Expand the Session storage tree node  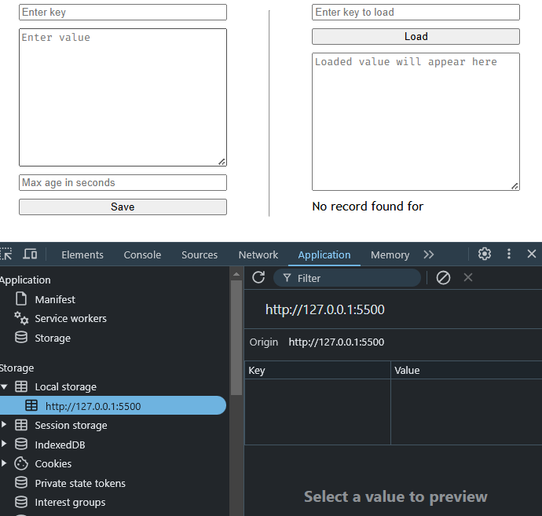4,425
